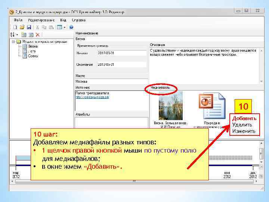Collapse the Мудрость и красота природы tree node
Image resolution: width=269 pixels, height=202 pixels.
point(13,42)
